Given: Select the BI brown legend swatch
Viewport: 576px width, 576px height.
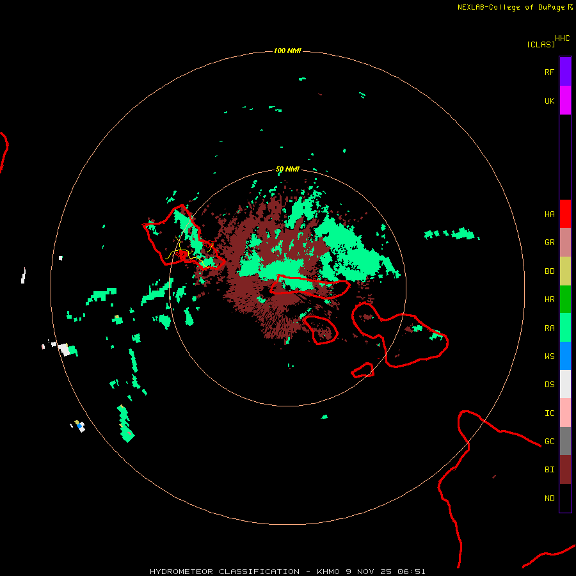Looking at the screenshot, I should pos(565,470).
